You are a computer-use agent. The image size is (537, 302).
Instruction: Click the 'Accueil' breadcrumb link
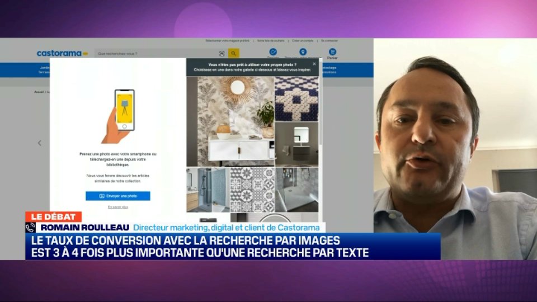point(39,92)
